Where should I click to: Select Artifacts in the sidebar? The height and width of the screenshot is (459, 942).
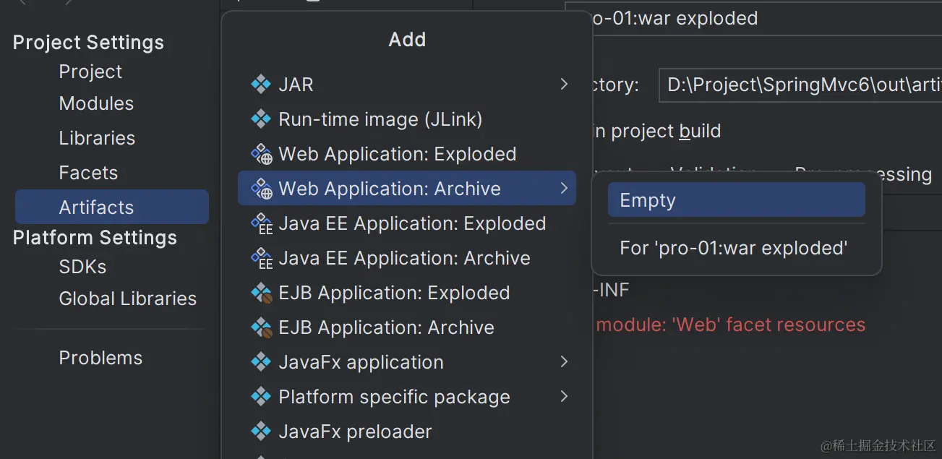coord(112,207)
